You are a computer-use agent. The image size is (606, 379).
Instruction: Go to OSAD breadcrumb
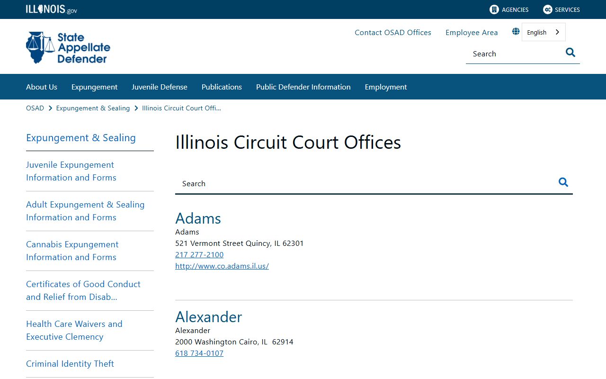pos(35,108)
